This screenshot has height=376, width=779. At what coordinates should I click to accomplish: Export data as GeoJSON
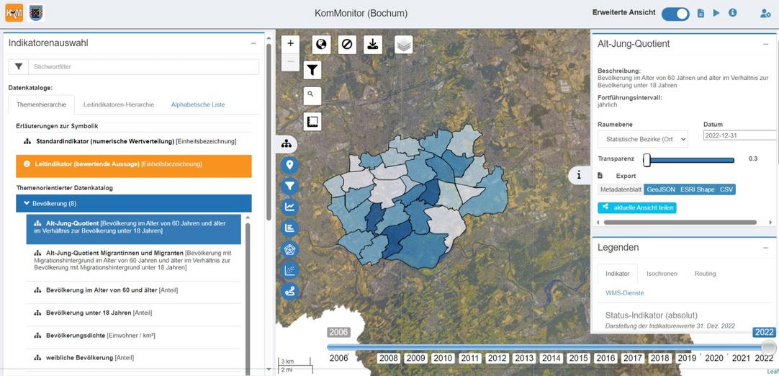pyautogui.click(x=660, y=189)
